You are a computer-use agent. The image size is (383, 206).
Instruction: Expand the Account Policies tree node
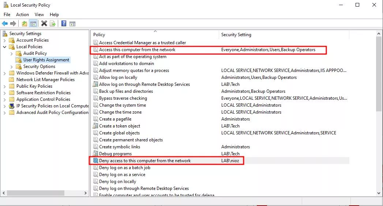[4, 40]
